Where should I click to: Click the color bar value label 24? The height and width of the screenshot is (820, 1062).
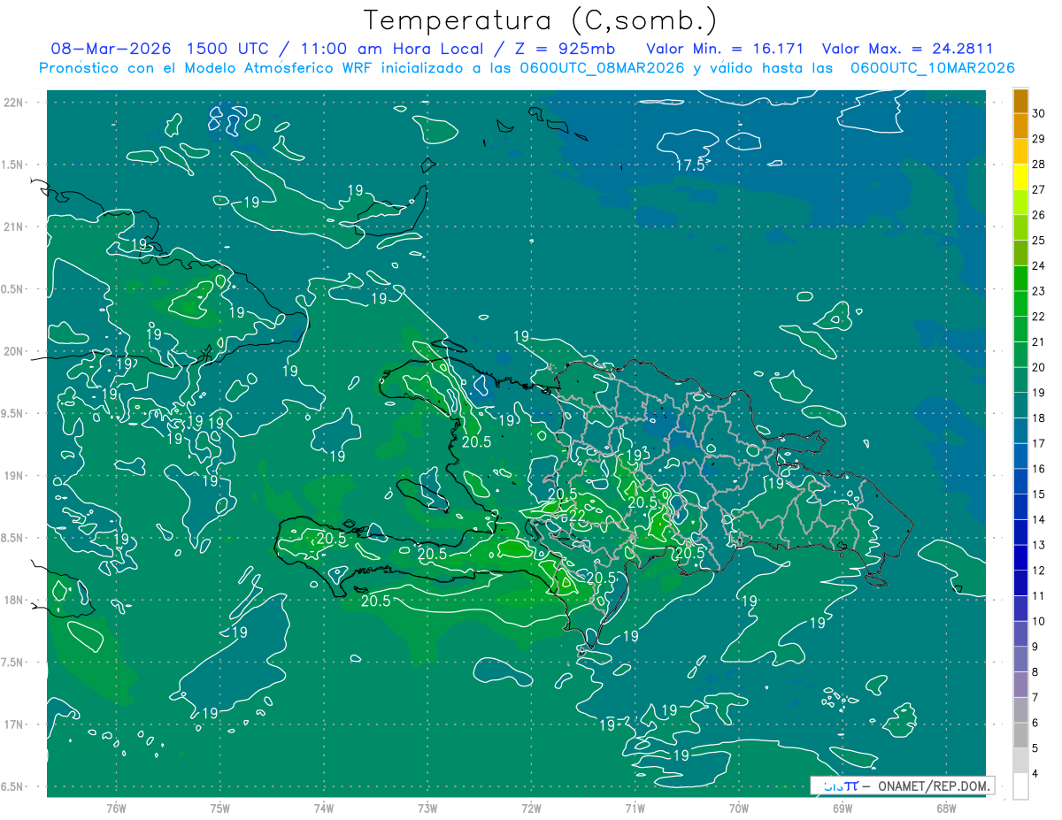[x=1039, y=265]
